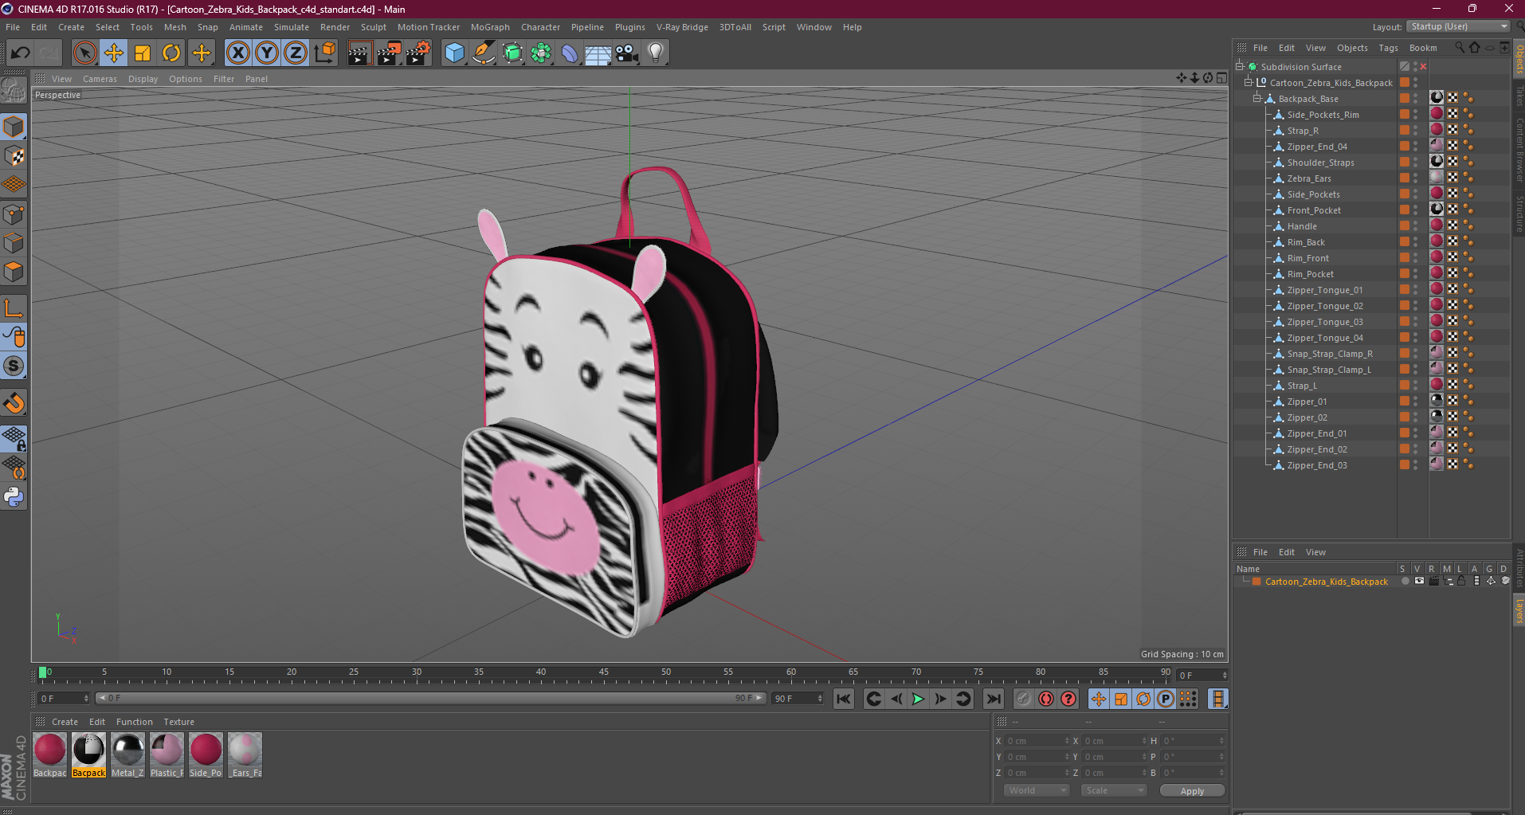Screen dimensions: 1525x815
Task: Click the Axis L-shaped tool
Action: [x=14, y=308]
